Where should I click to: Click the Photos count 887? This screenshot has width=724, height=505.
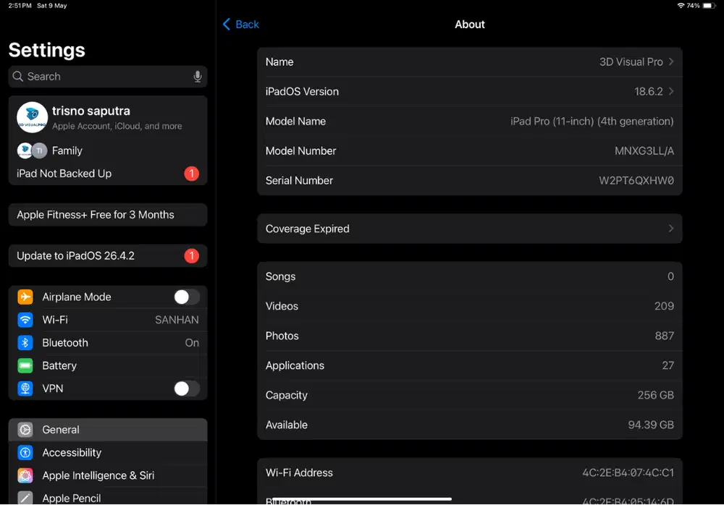(x=664, y=336)
